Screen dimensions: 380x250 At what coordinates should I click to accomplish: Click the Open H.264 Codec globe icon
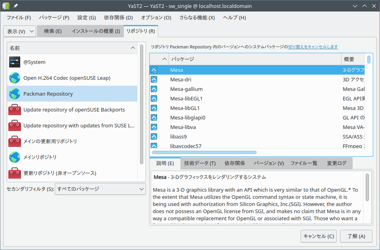pyautogui.click(x=15, y=78)
